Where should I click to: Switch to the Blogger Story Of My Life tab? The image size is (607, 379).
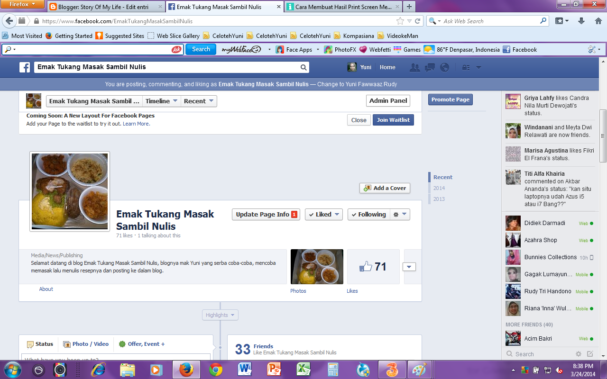[106, 7]
